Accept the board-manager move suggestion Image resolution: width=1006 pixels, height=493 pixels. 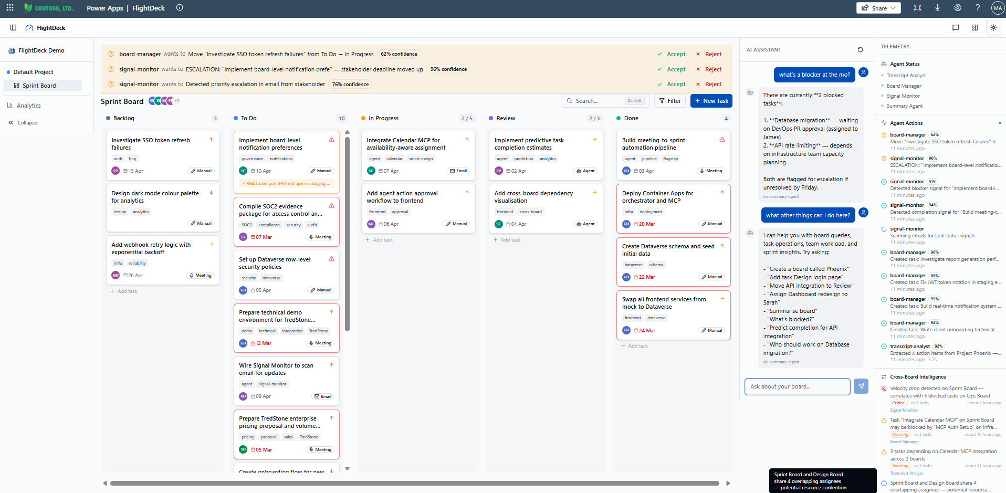point(672,54)
